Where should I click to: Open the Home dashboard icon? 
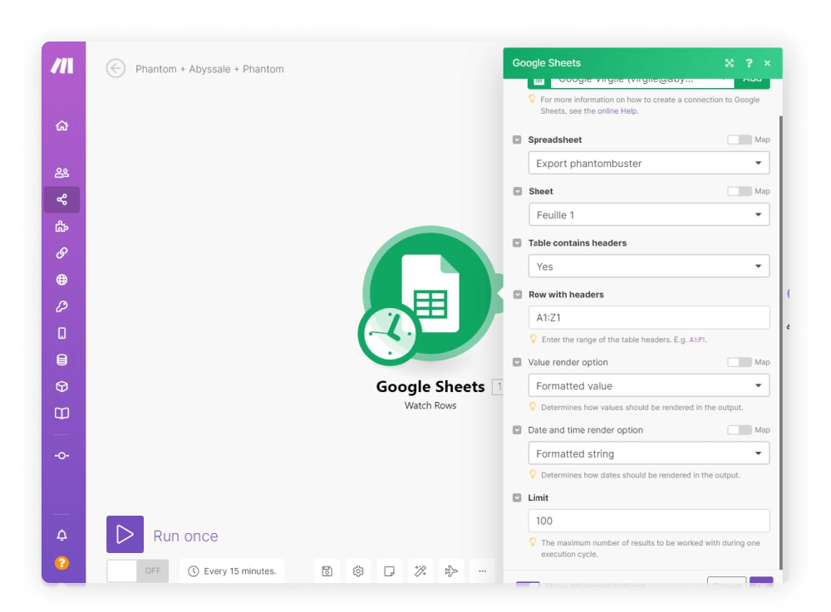(x=62, y=125)
